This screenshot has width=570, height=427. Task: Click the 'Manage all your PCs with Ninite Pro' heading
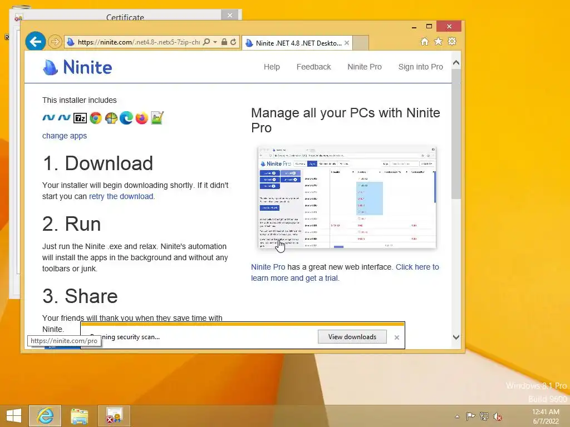point(345,120)
